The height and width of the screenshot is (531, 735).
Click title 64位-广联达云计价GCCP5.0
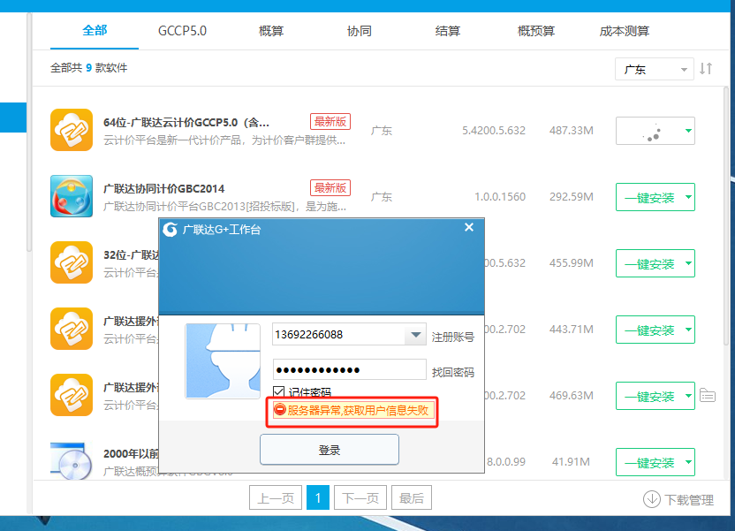click(186, 122)
